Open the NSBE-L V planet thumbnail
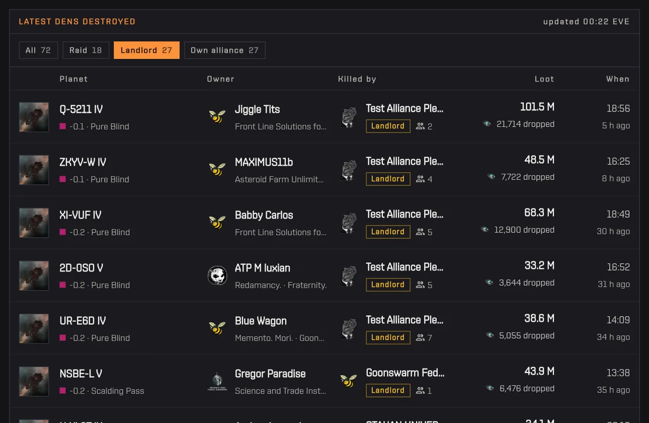The height and width of the screenshot is (423, 649). 34,381
